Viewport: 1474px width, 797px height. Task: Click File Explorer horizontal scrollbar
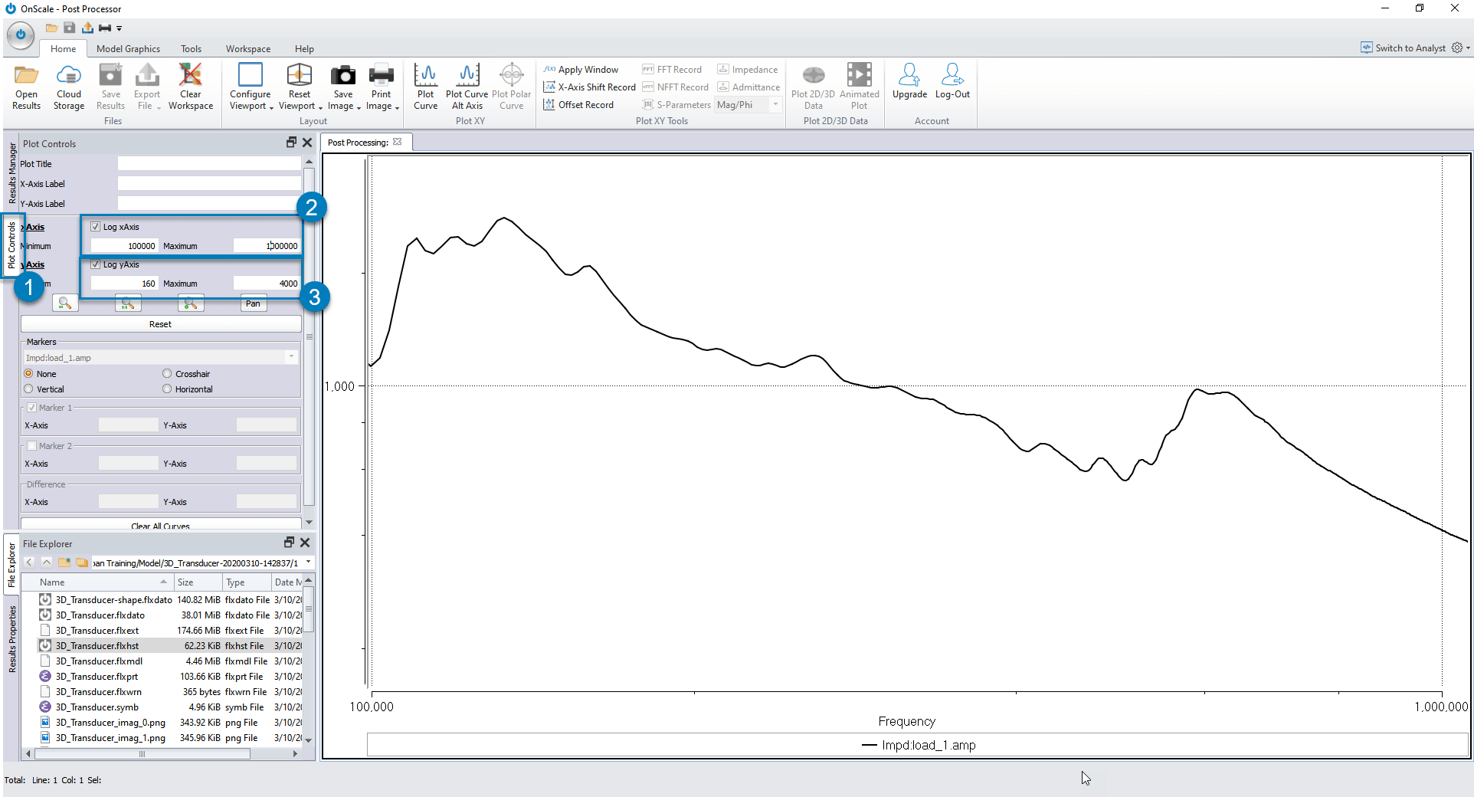[x=142, y=754]
